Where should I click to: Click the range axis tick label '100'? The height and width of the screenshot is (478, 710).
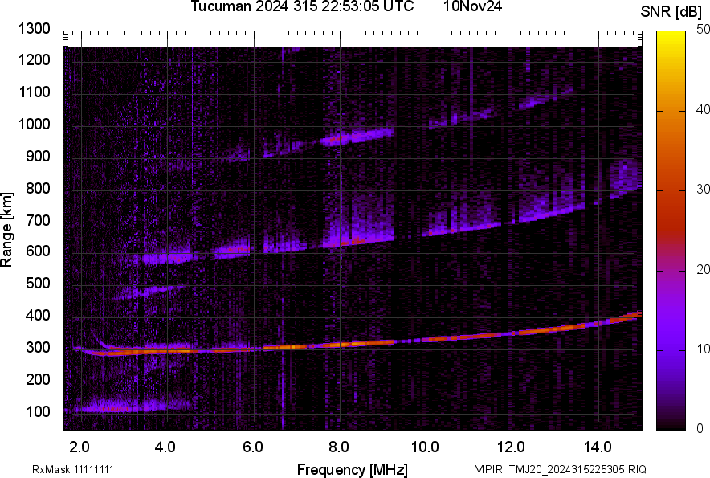[38, 411]
